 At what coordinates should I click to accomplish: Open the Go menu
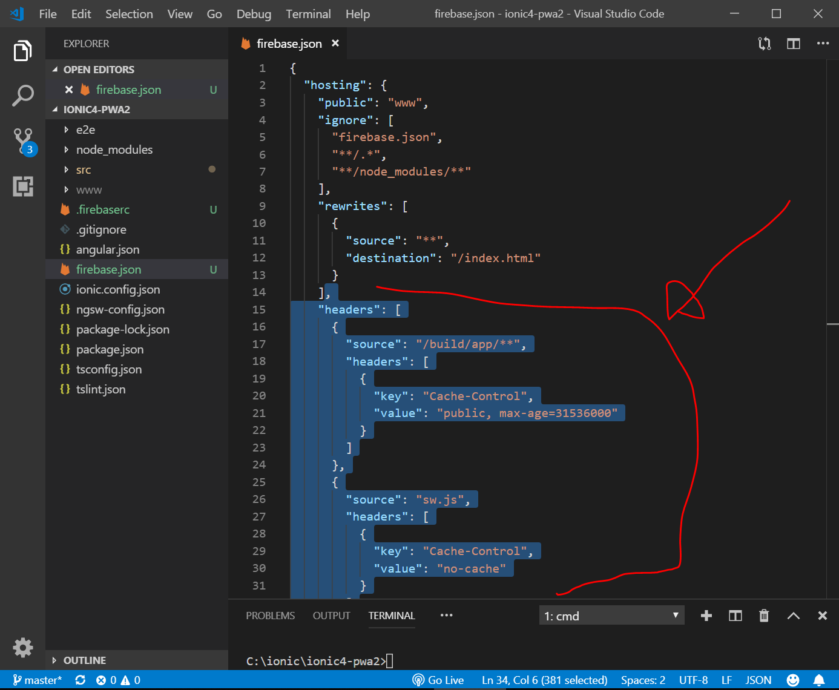coord(214,14)
